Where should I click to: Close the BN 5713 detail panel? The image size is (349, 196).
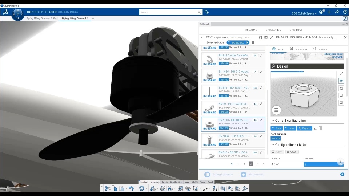(345, 37)
